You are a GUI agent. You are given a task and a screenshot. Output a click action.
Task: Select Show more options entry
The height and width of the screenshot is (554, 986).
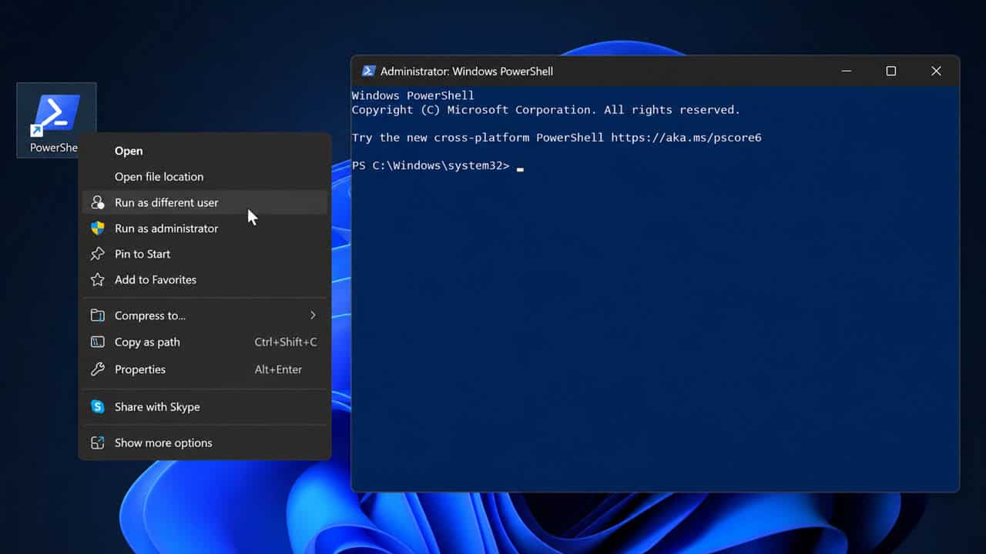(204, 443)
